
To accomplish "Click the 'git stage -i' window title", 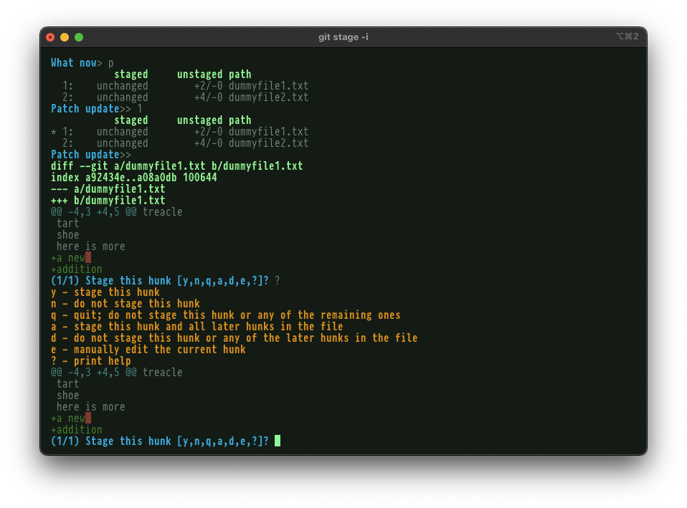I will click(343, 37).
